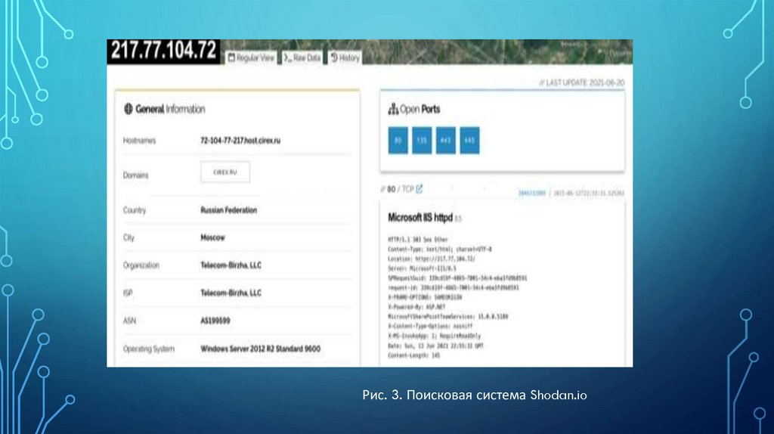774x434 pixels.
Task: Select open port 443 tile
Action: click(x=445, y=140)
